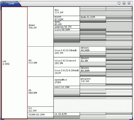This screenshot has height=120, width=134.
Task: Select the bin 111.9M block
Action: (x=40, y=110)
